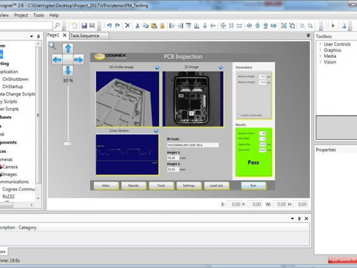This screenshot has width=357, height=268.
Task: Paste using the clipboard toolbar icon
Action: point(154,26)
